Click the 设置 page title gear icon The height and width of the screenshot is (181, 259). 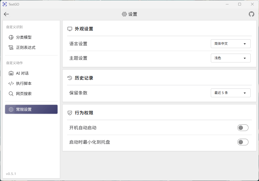coord(124,14)
